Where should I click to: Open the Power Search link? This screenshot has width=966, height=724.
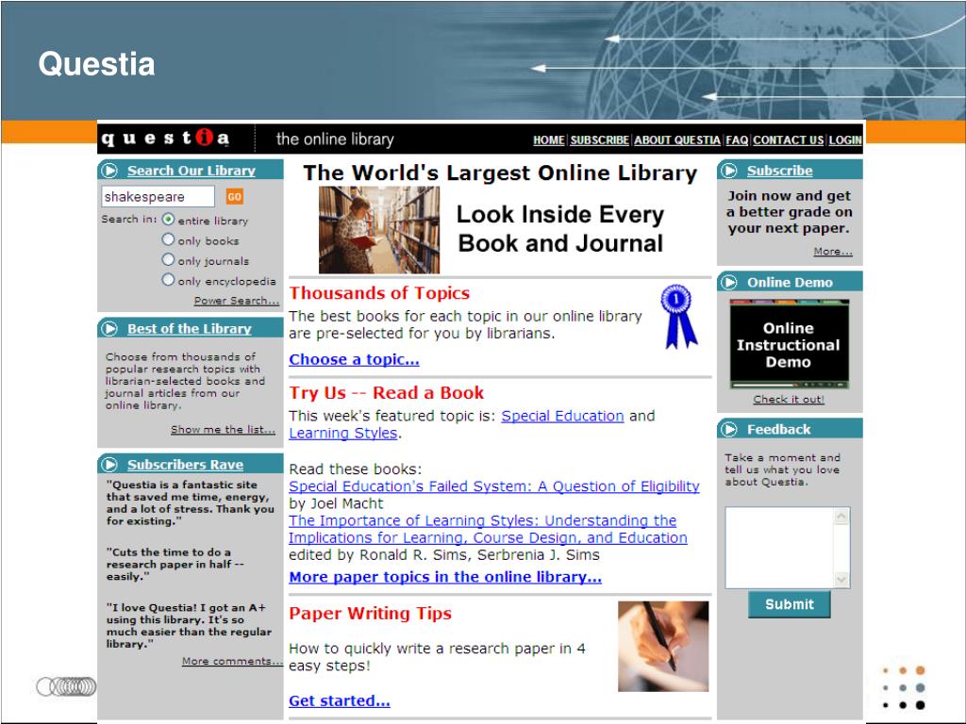coord(237,301)
